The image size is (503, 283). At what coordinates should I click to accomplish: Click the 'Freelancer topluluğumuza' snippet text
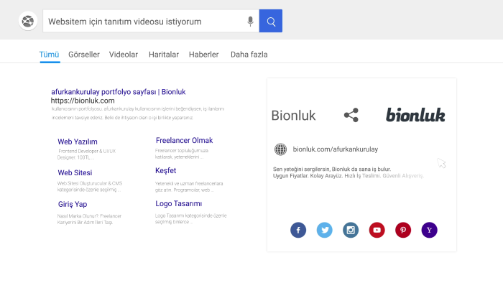(x=182, y=151)
